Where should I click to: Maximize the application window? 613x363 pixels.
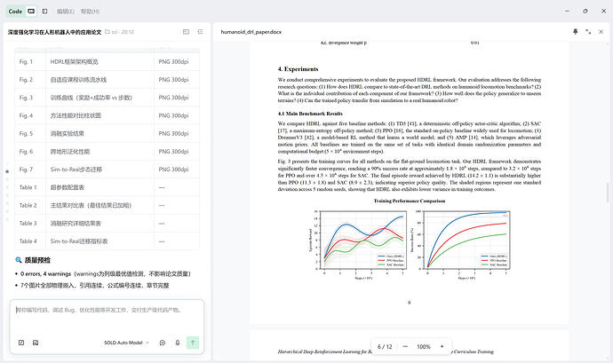(x=585, y=12)
